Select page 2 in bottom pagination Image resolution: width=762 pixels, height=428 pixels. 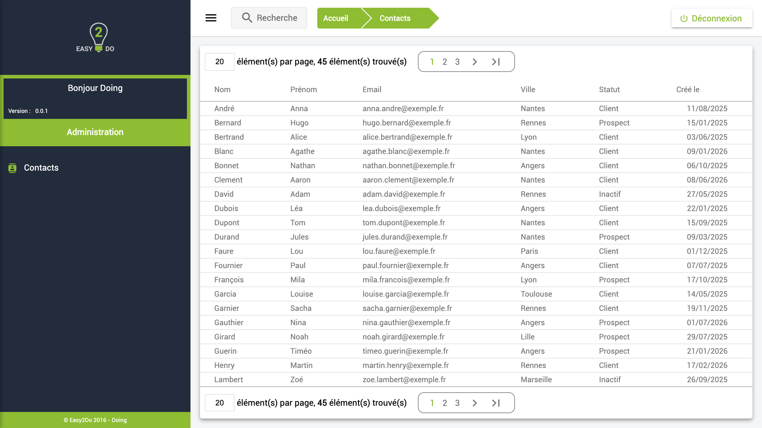pos(445,403)
